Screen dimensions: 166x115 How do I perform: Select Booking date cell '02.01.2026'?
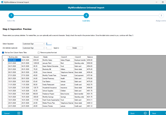[x=14, y=60]
